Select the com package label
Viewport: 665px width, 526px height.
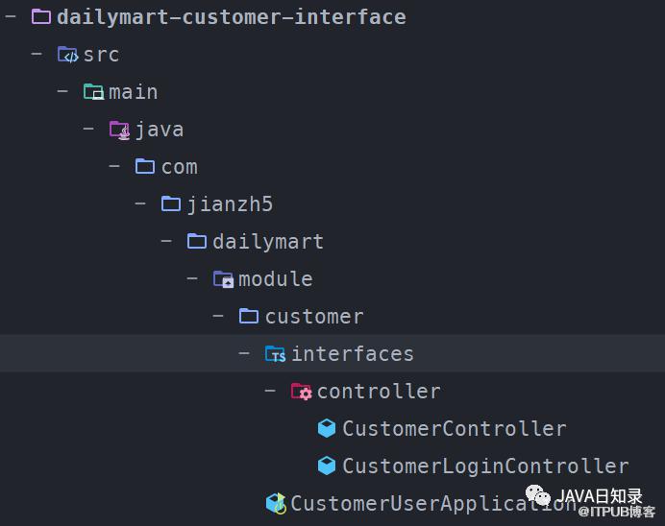click(x=180, y=167)
